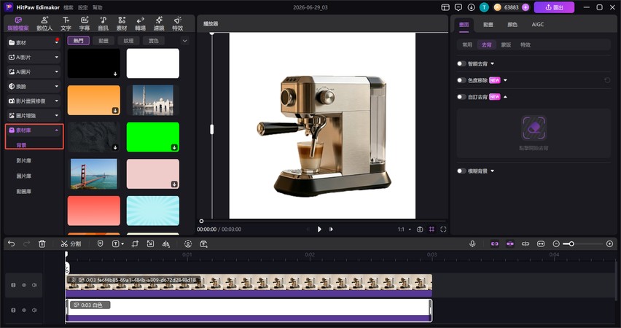Expand the 影片畫質修復 dropdown

pos(56,101)
